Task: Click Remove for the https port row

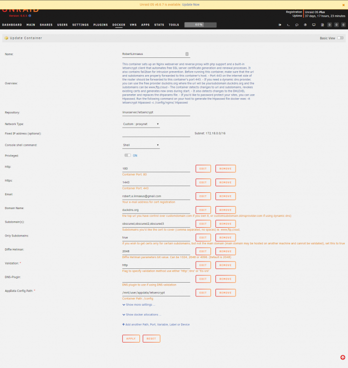Action: [x=225, y=183]
